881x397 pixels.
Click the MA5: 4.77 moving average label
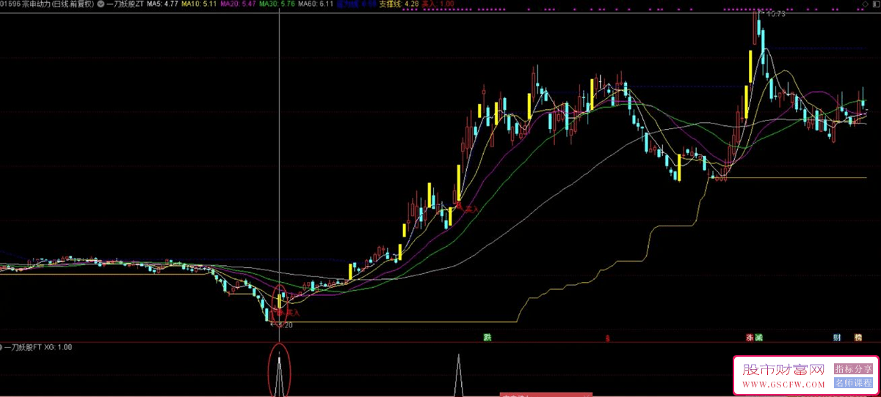click(x=162, y=4)
